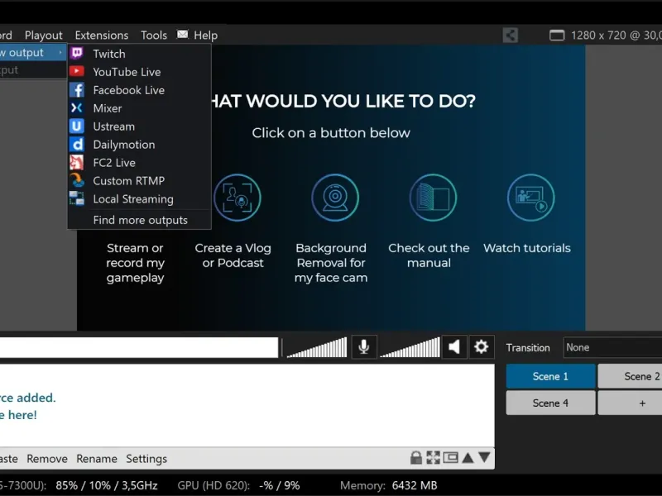Image resolution: width=662 pixels, height=496 pixels.
Task: Adjust the microphone volume slider
Action: click(x=317, y=347)
